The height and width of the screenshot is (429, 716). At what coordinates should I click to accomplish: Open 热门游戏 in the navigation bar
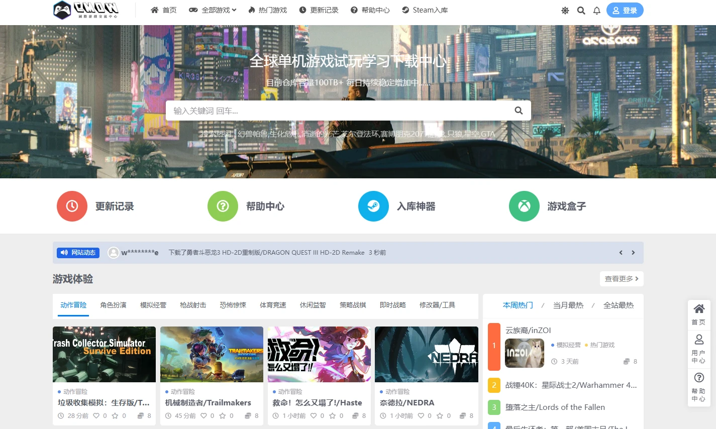coord(267,10)
